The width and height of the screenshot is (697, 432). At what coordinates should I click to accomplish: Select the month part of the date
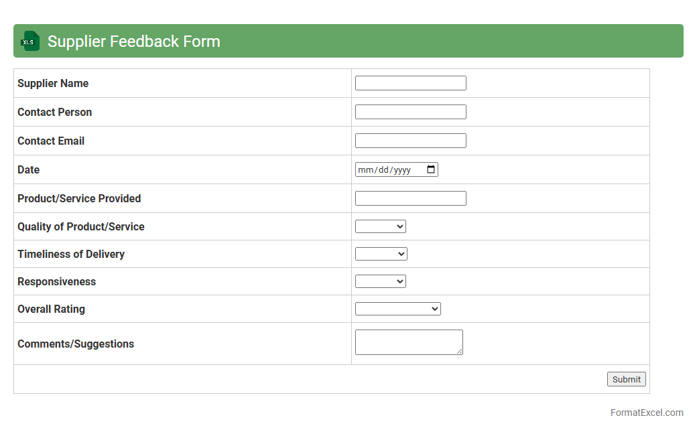(365, 170)
